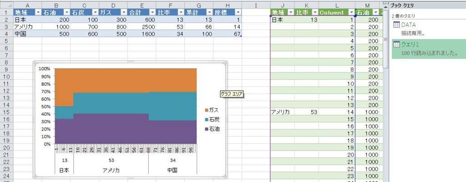
Task: Click cell H4 with value 67
Action: [x=228, y=34]
